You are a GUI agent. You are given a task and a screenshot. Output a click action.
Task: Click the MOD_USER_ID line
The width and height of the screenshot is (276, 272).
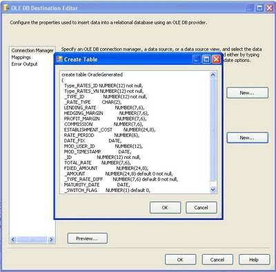pyautogui.click(x=103, y=146)
